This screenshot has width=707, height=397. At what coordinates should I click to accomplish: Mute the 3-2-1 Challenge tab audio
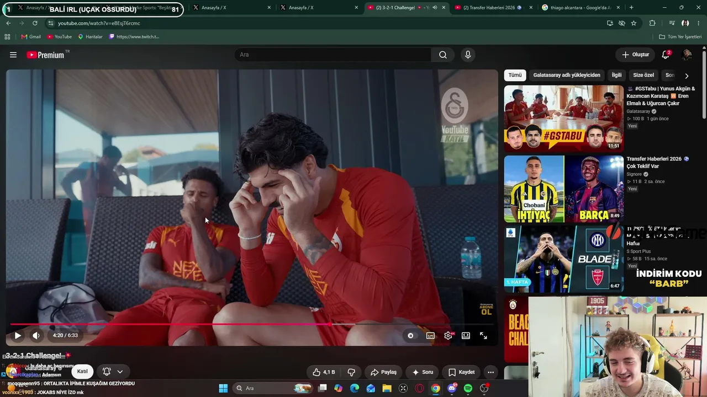pos(434,8)
